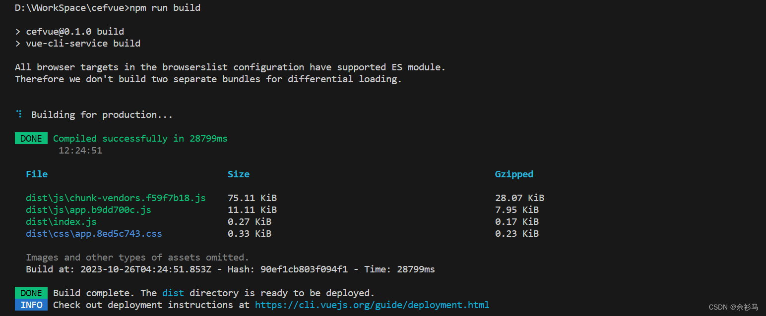
Task: Select the File column header
Action: [37, 174]
